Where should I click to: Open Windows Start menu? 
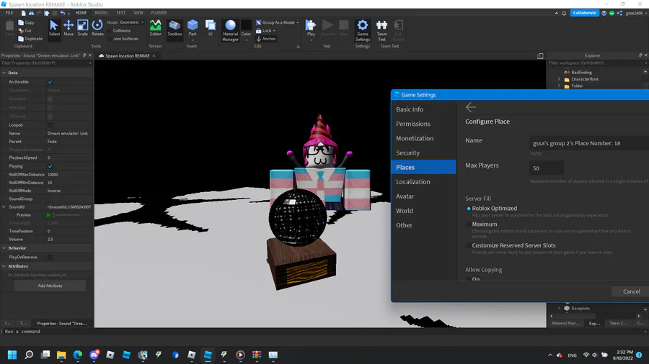tap(12, 355)
